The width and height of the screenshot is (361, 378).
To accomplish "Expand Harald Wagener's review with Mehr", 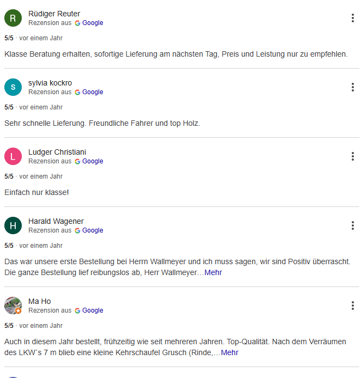I will (213, 272).
